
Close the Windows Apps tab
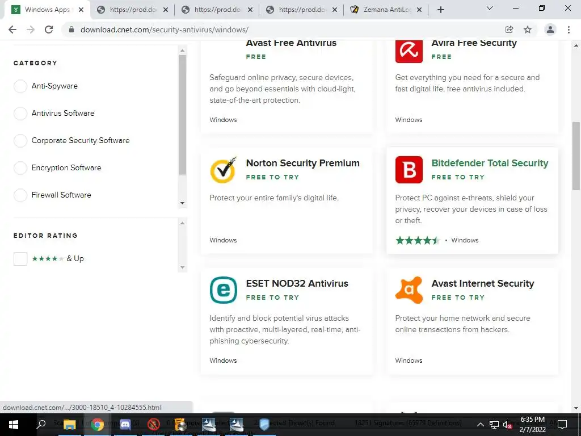(81, 10)
